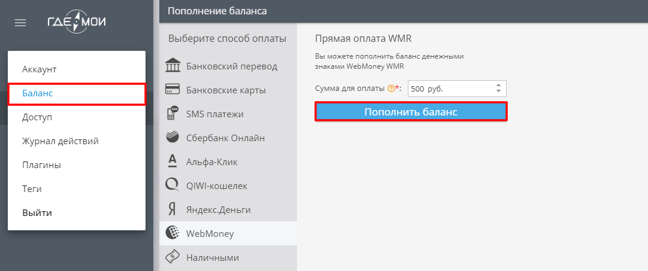Open the hamburger menu icon
648x271 pixels.
(x=20, y=23)
